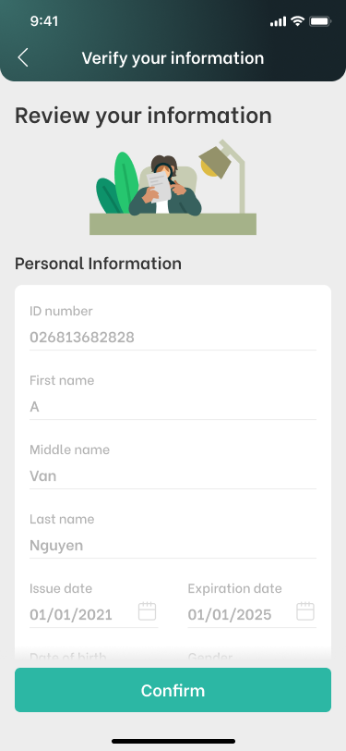Select the Last name field with Nguyen
This screenshot has height=751, width=346.
pos(173,536)
